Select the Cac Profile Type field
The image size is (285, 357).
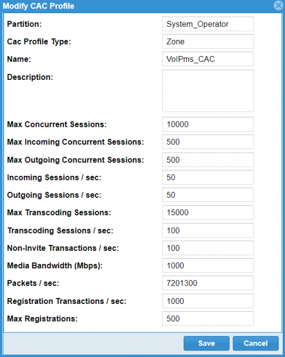[x=207, y=42]
